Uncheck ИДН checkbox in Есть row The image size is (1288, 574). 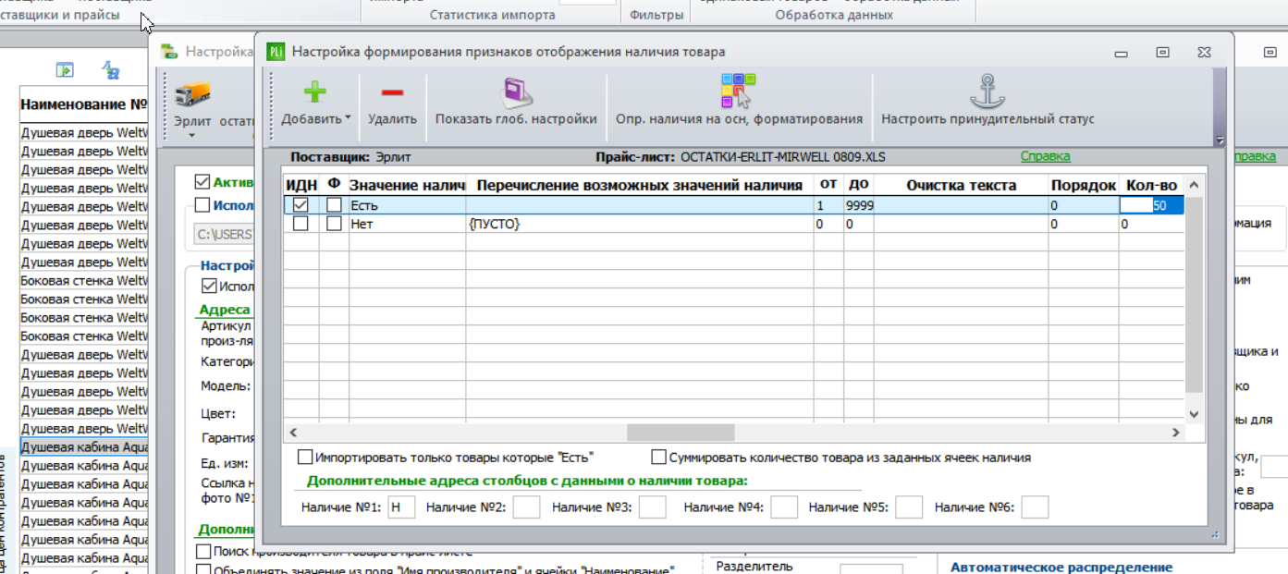tap(301, 205)
